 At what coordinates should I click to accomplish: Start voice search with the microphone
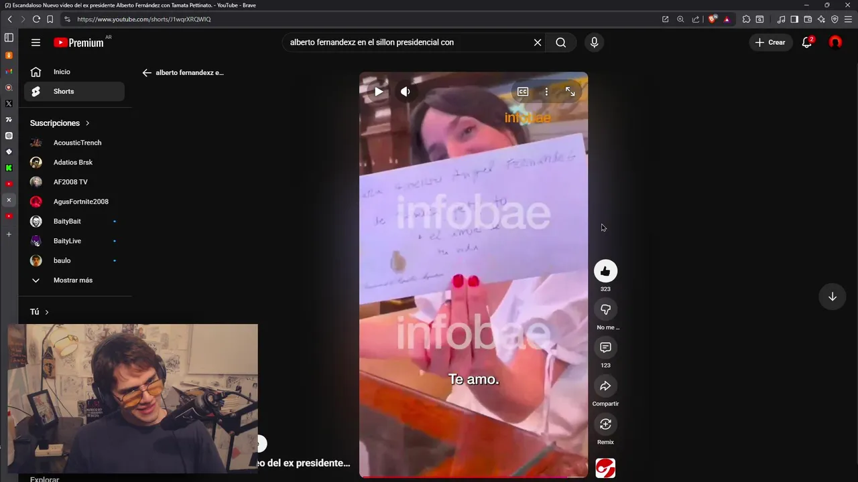point(594,42)
